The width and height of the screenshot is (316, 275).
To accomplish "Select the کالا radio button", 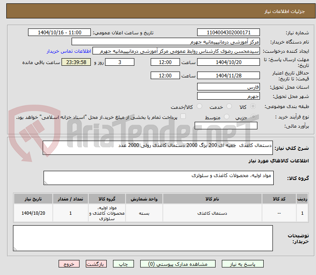I will (253, 106).
